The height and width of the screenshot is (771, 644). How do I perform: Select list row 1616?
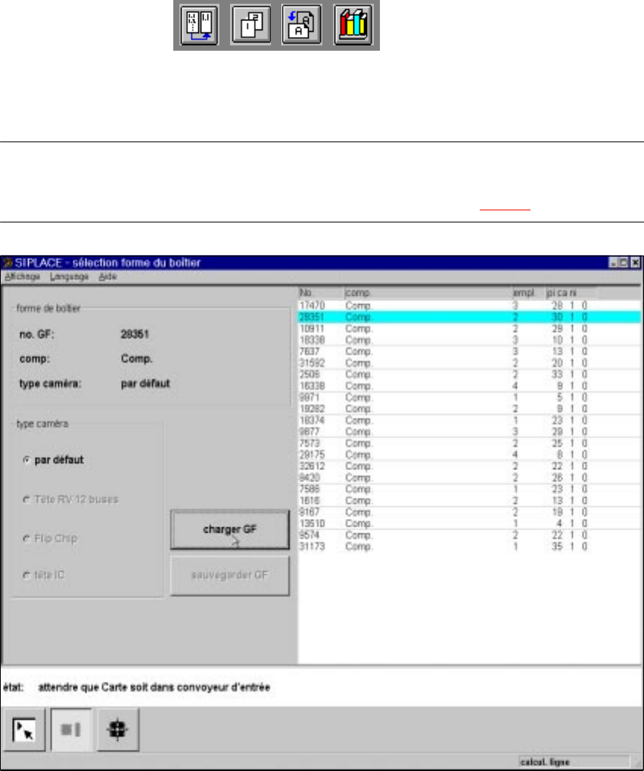pos(469,501)
